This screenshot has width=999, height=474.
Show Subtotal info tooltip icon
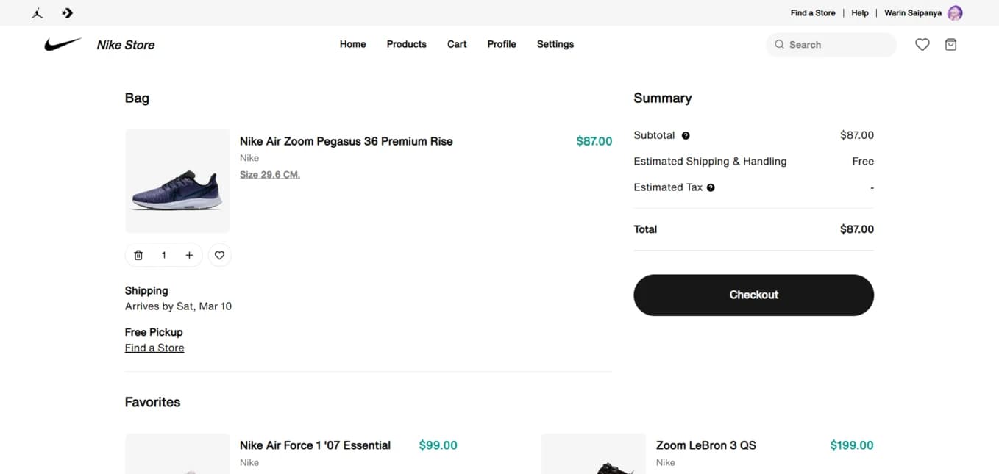686,135
